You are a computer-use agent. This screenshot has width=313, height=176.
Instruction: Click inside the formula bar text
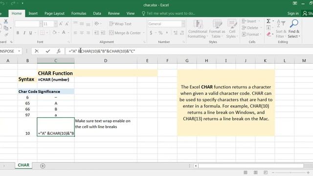[x=102, y=51]
